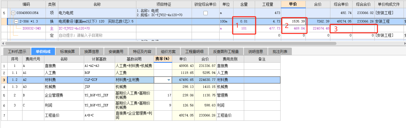Screen dimensions: 406x128
Task: Click the 费率 value 9 for 利润
Action: (x=163, y=105)
